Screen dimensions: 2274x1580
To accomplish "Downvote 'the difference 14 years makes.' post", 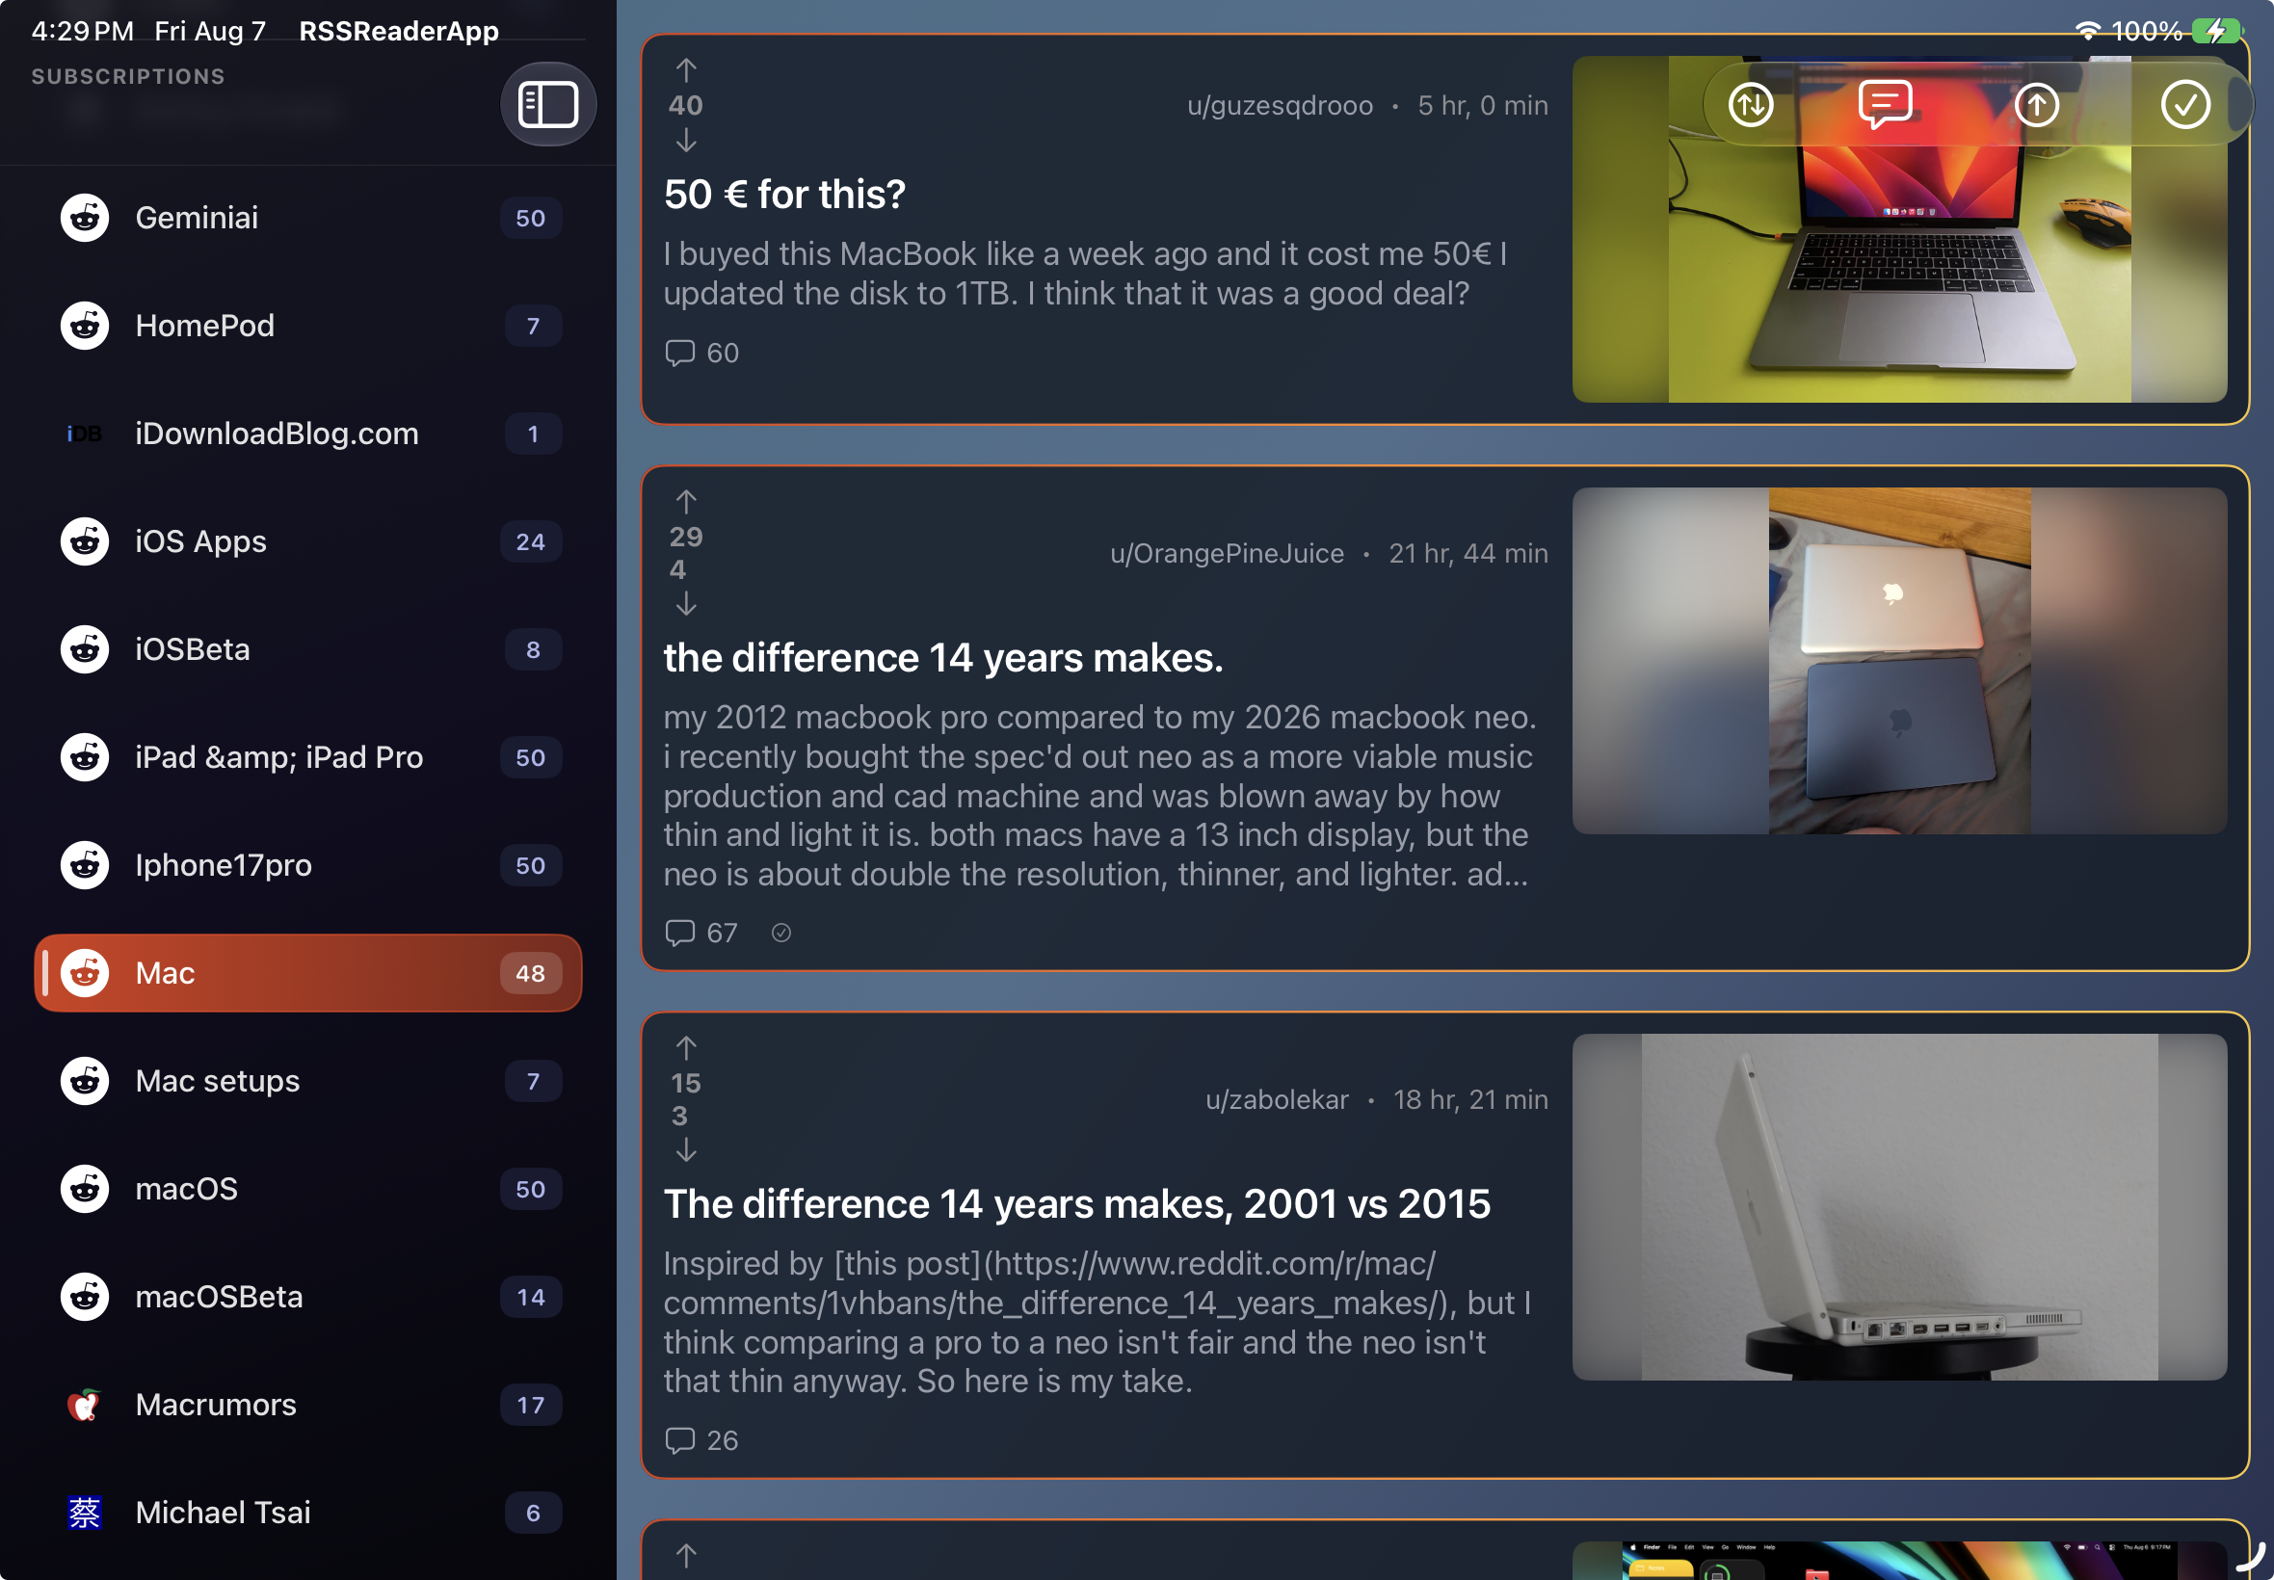I will tap(686, 604).
